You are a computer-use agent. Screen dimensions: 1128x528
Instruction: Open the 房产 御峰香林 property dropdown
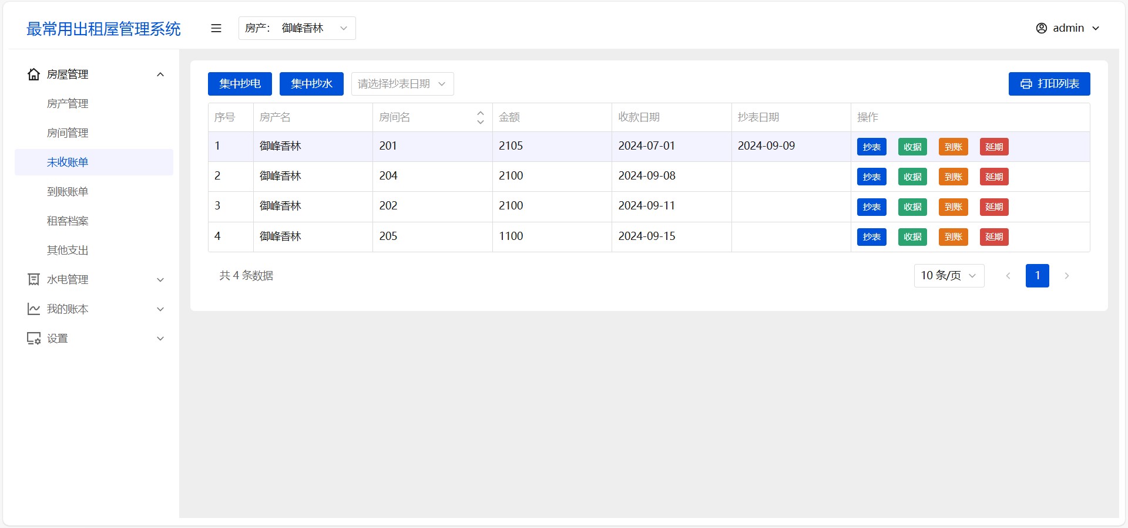(297, 28)
